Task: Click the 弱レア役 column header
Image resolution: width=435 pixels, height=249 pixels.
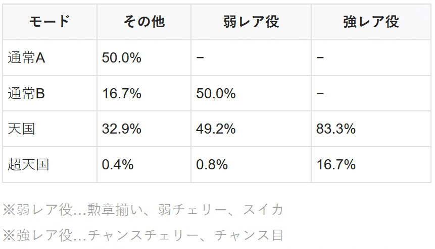Action: tap(251, 22)
